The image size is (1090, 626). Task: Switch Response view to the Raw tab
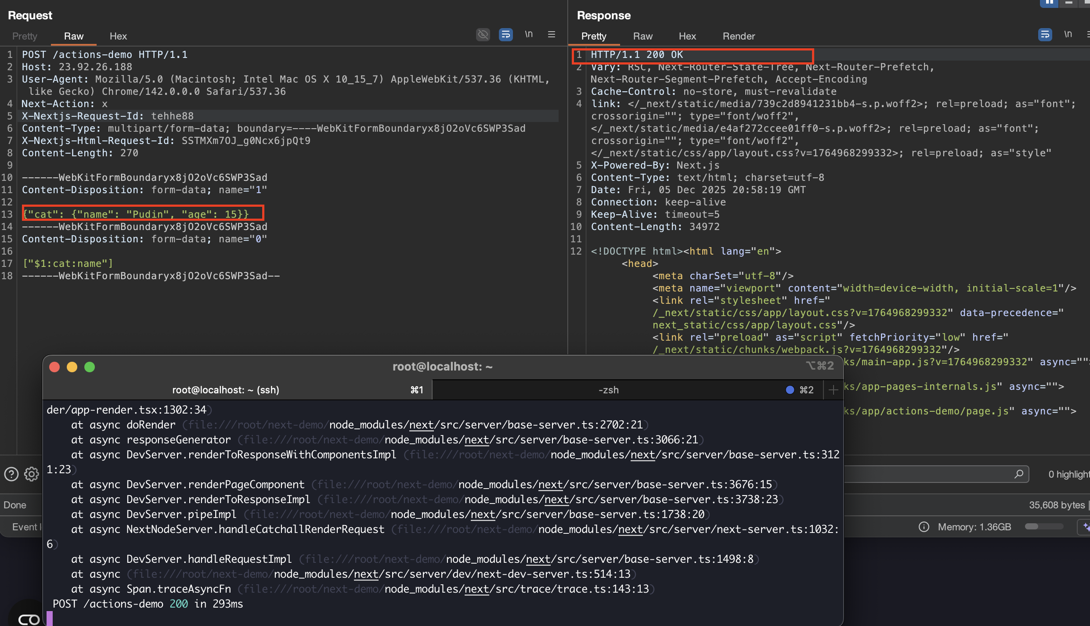(x=642, y=36)
